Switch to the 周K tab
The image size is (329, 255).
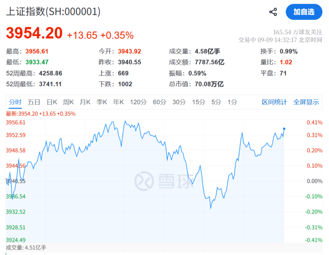point(69,102)
